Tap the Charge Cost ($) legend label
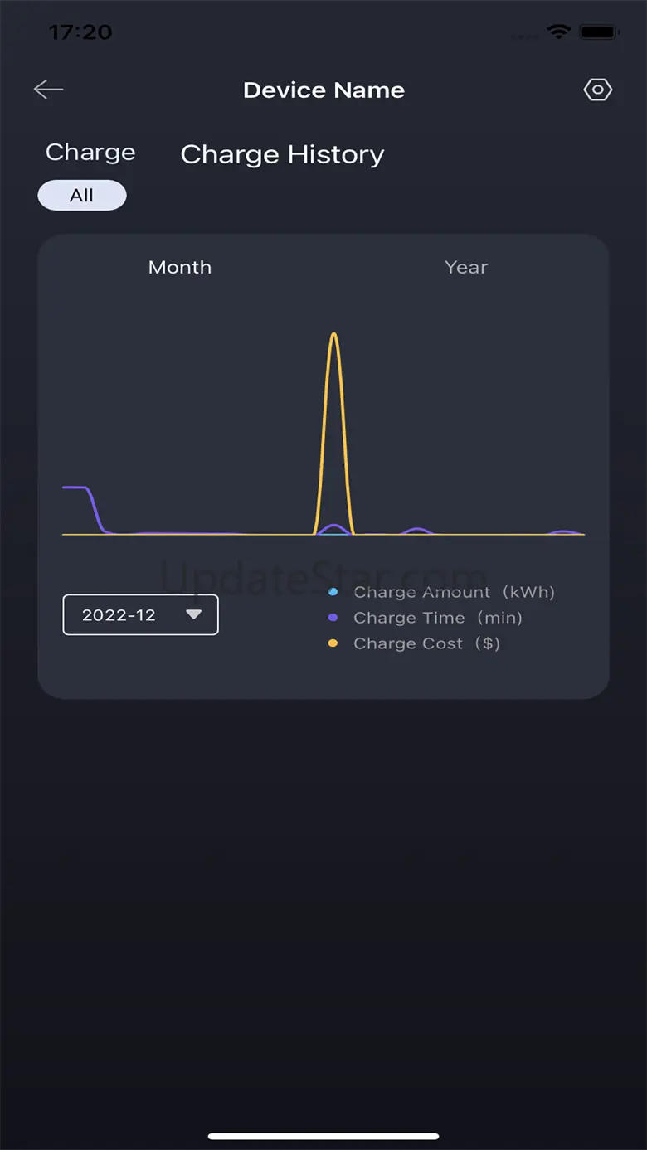Screen dimensions: 647x1150 point(426,643)
